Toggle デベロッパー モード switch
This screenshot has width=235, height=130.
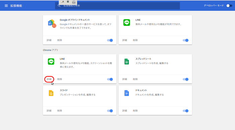point(229,6)
